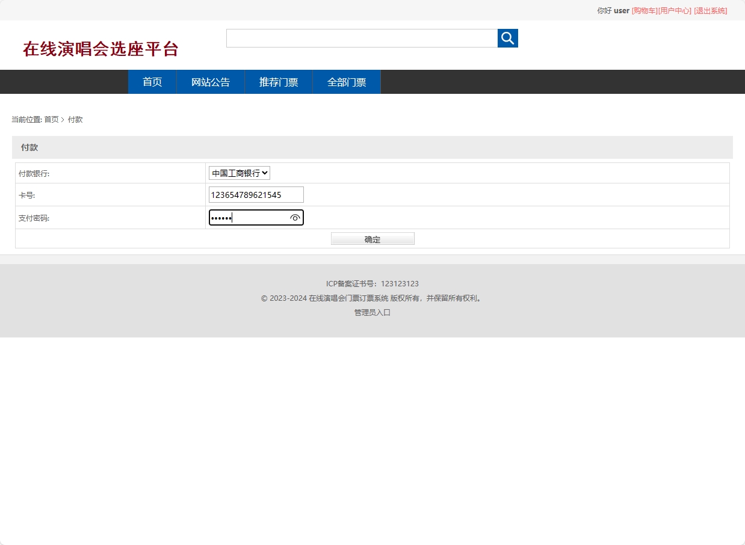Click inside the top search input box
The height and width of the screenshot is (545, 745).
click(361, 38)
